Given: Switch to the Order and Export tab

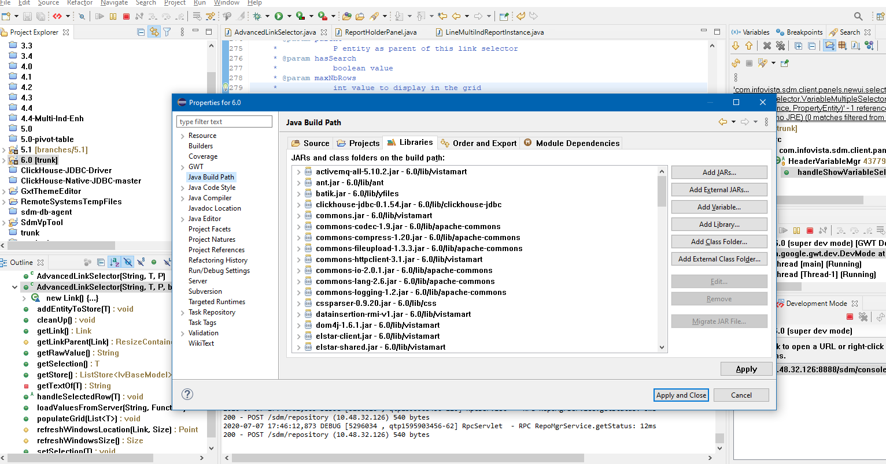Looking at the screenshot, I should click(478, 143).
